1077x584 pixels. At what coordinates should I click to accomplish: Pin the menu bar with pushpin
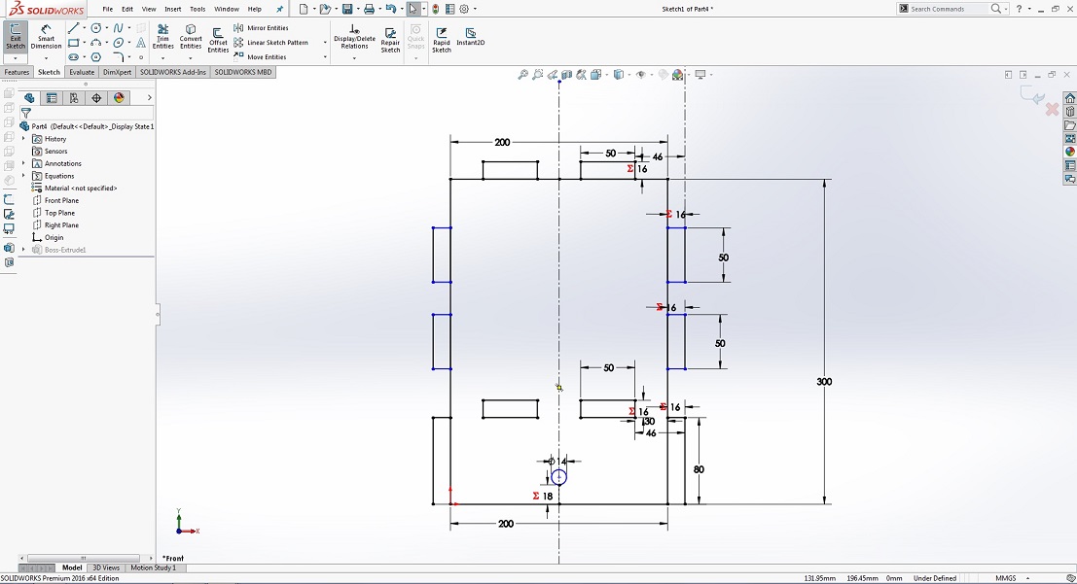[279, 9]
